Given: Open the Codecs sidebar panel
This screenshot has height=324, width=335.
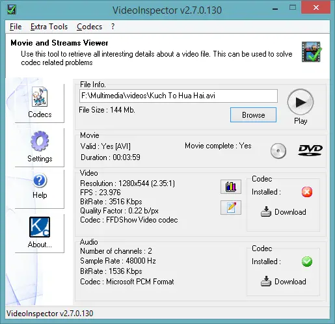Looking at the screenshot, I should (x=40, y=103).
